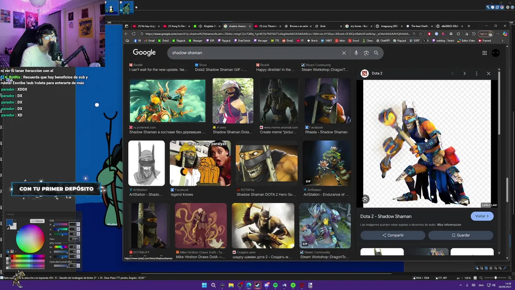Click the '<< Menos' button in Colores panel

pyautogui.click(x=37, y=221)
